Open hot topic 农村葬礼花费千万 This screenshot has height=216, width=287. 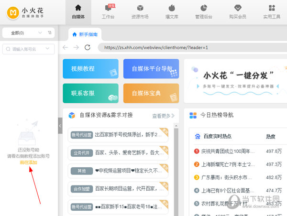[x=224, y=204]
